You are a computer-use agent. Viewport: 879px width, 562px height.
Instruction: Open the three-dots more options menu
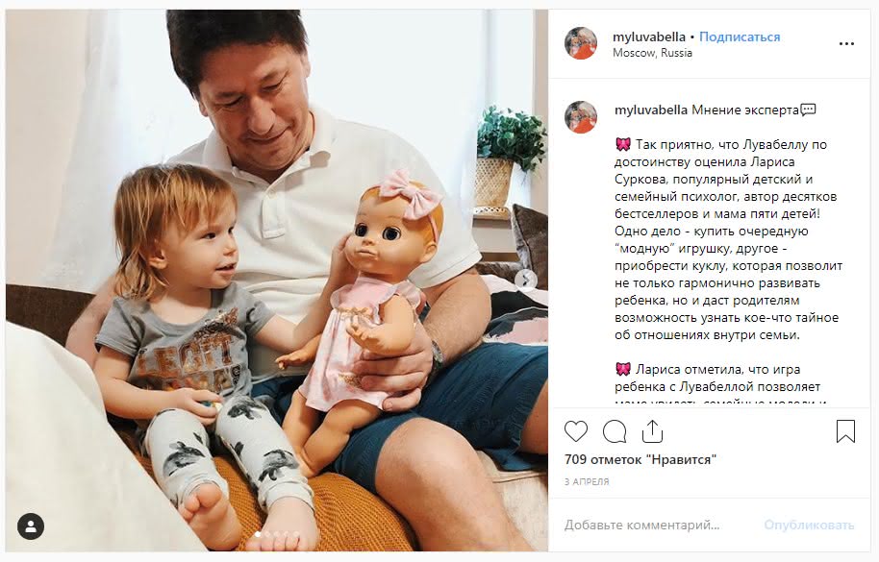(846, 43)
